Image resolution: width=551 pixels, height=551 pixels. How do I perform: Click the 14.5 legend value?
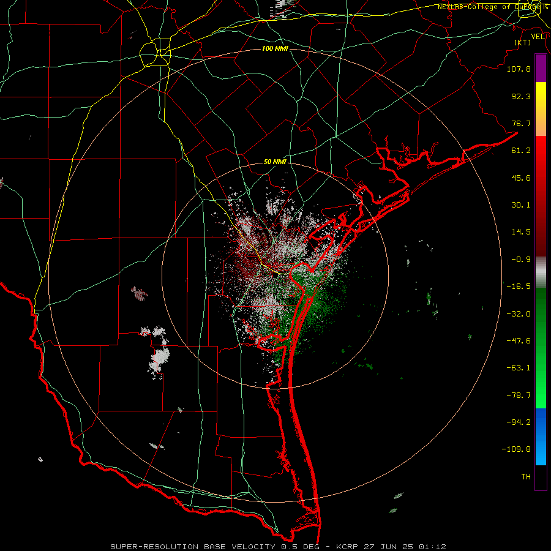pyautogui.click(x=521, y=232)
